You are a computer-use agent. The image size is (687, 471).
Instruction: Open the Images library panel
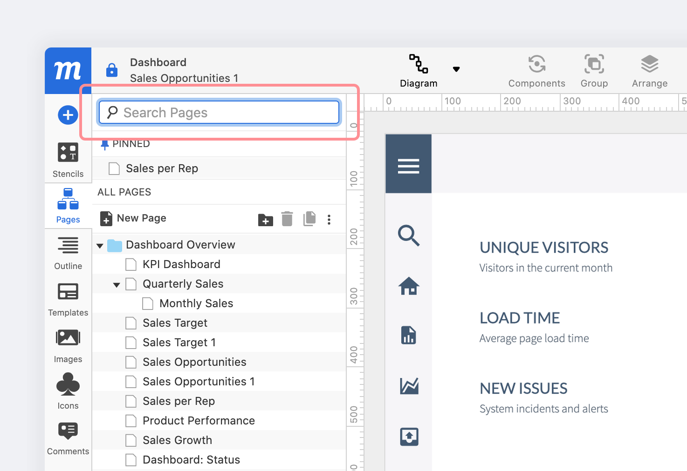tap(68, 346)
